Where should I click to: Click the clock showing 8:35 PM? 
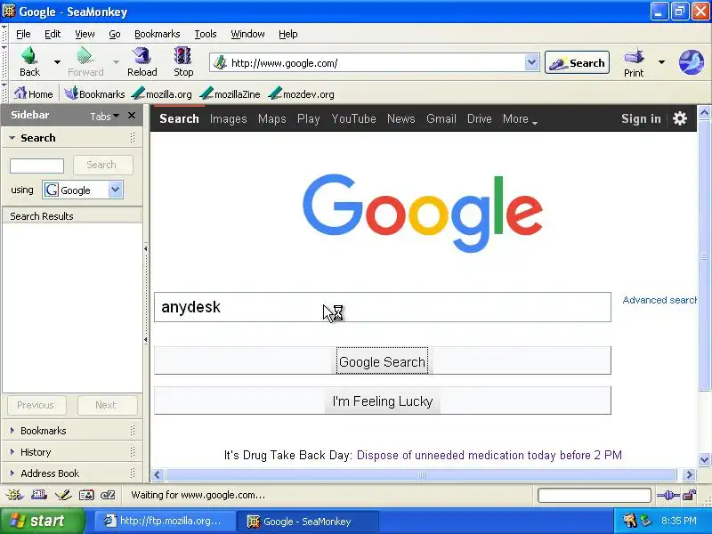(x=679, y=521)
